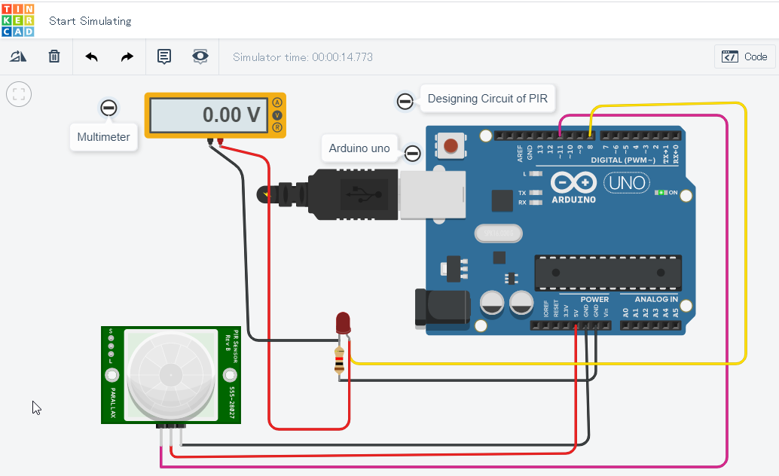Select multimeter voltage mode V
The height and width of the screenshot is (476, 779).
(277, 115)
